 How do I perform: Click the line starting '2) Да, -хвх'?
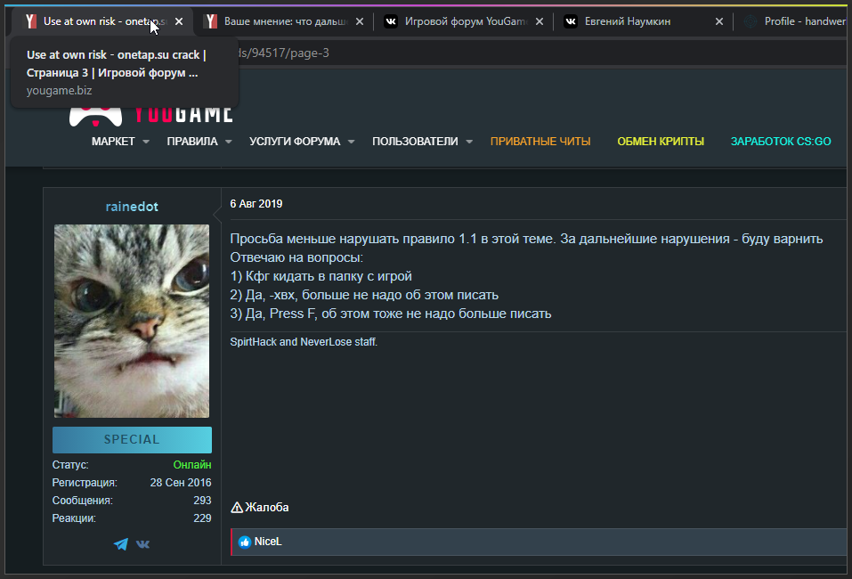click(364, 295)
